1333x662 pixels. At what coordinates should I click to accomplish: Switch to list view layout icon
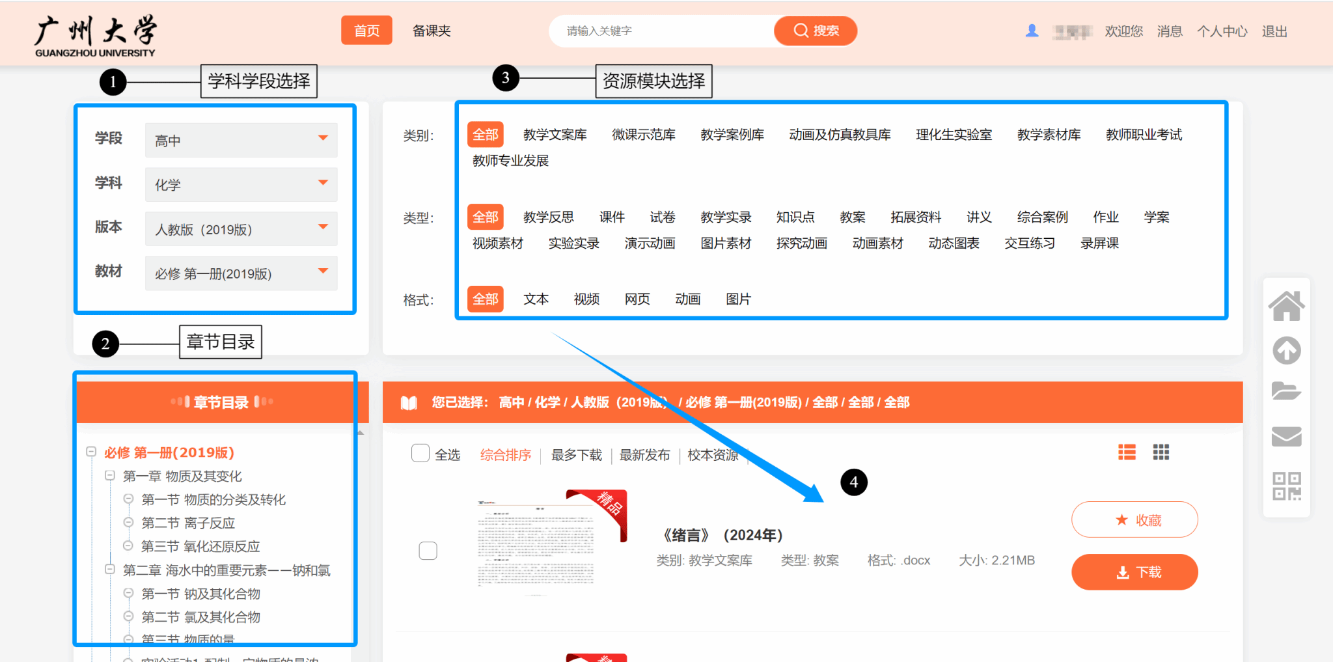point(1127,452)
